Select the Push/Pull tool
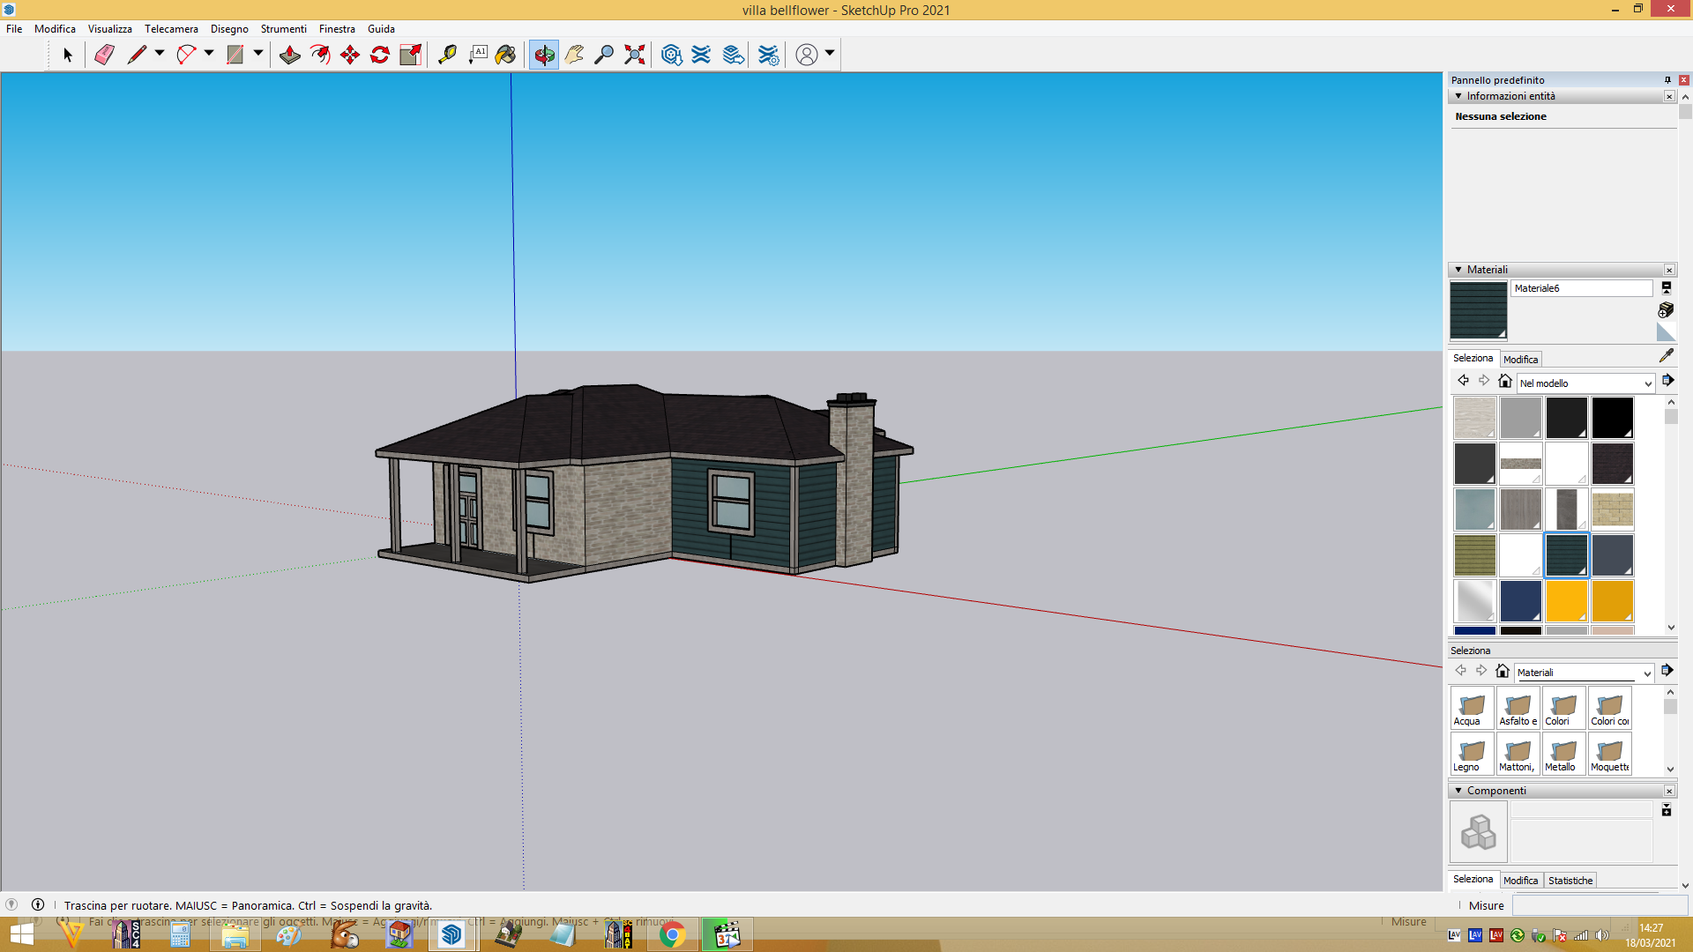The height and width of the screenshot is (952, 1693). 289,55
